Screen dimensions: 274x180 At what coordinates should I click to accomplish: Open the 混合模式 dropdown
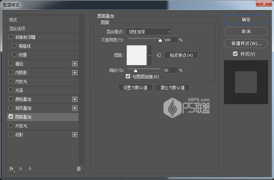click(x=148, y=31)
